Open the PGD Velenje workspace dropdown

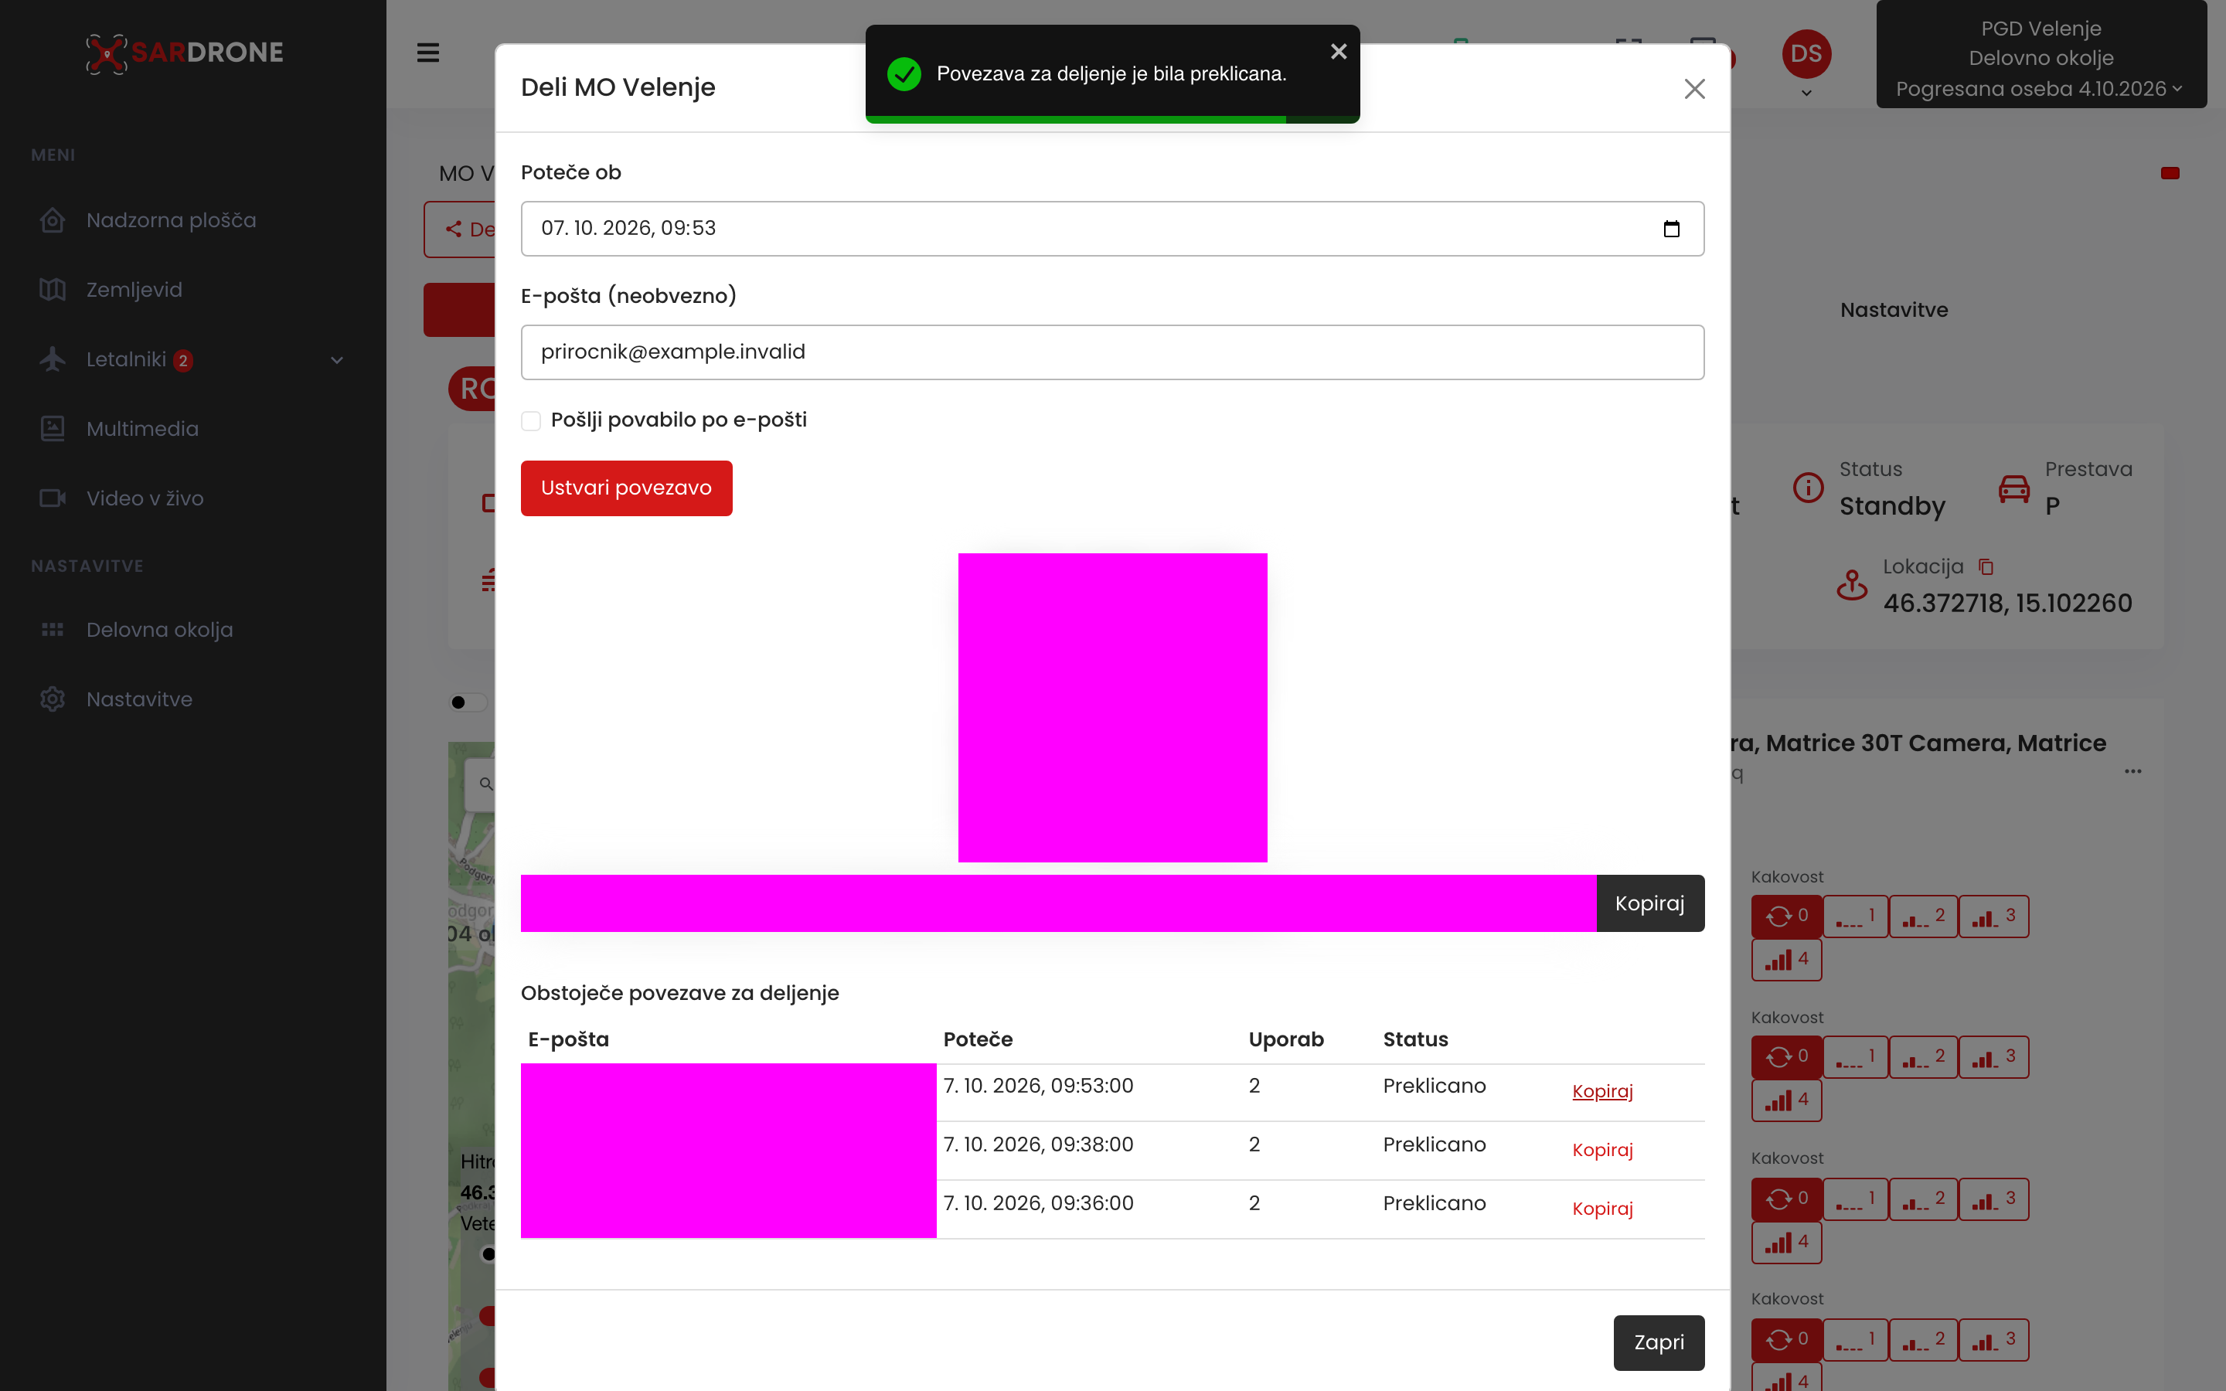click(x=2041, y=55)
